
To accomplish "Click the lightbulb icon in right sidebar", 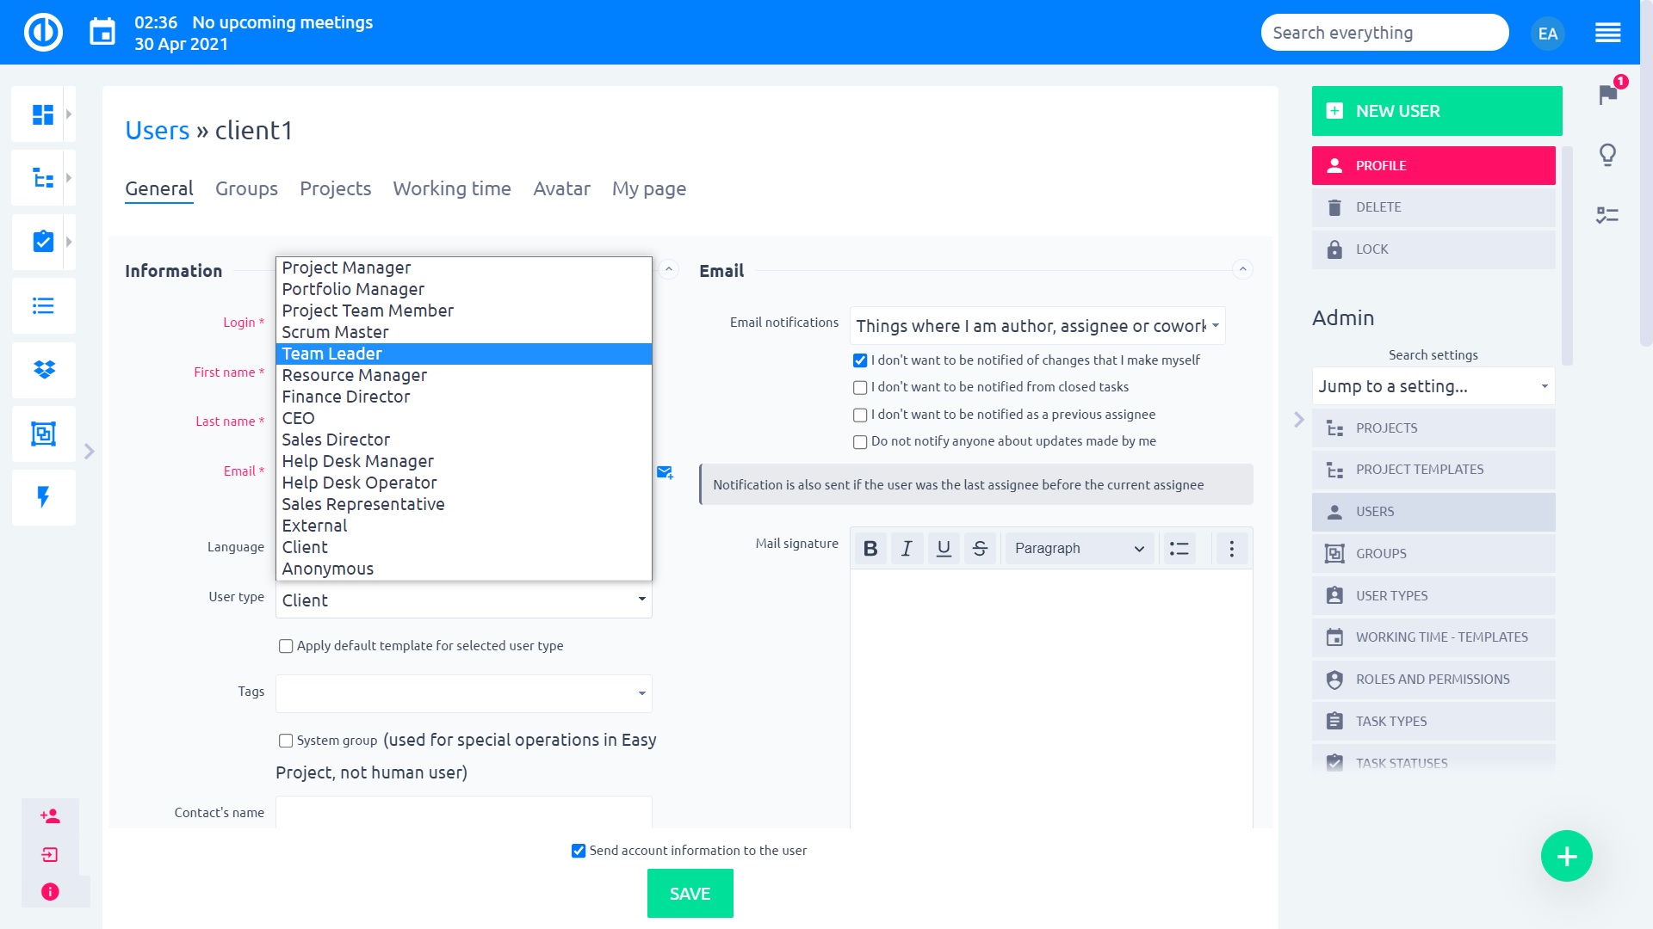I will pyautogui.click(x=1607, y=155).
